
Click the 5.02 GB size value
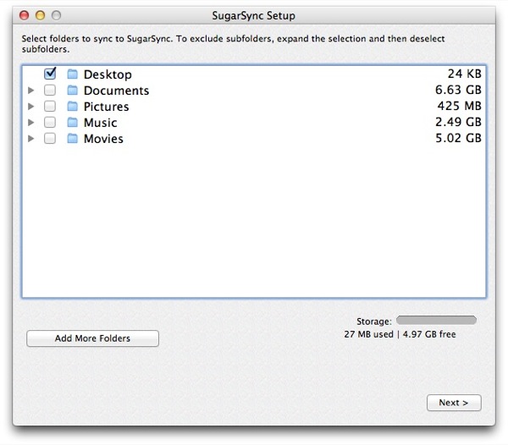coord(458,138)
